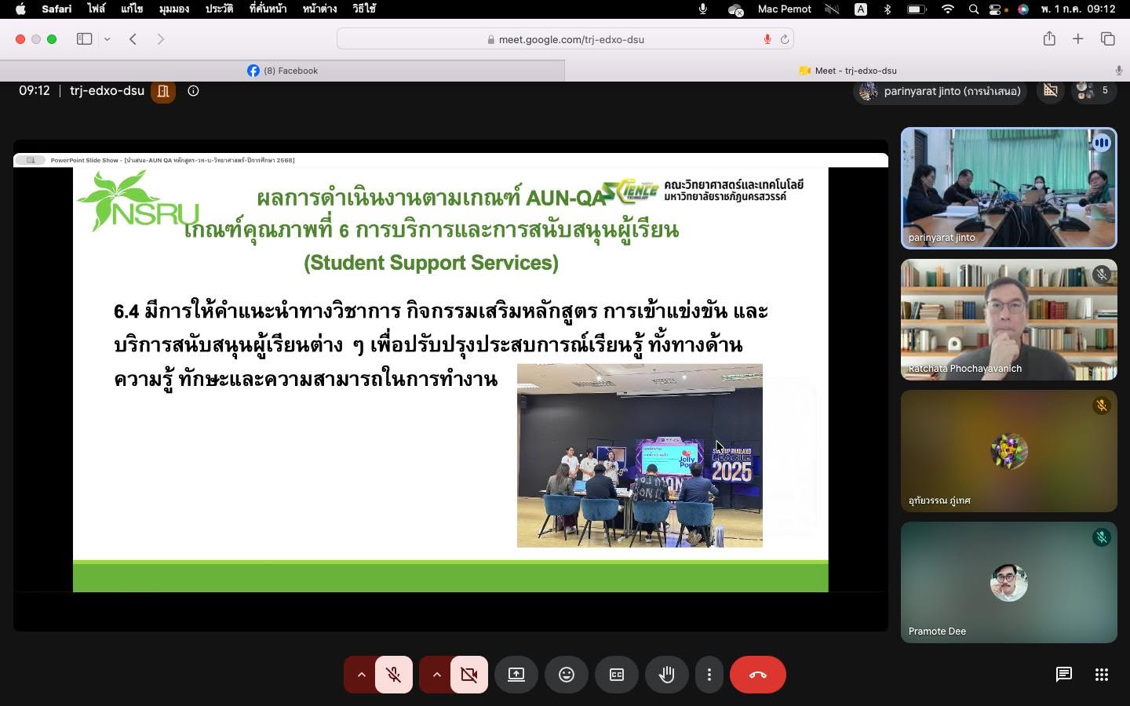
Task: Open video settings chevron beside camera
Action: 436,675
